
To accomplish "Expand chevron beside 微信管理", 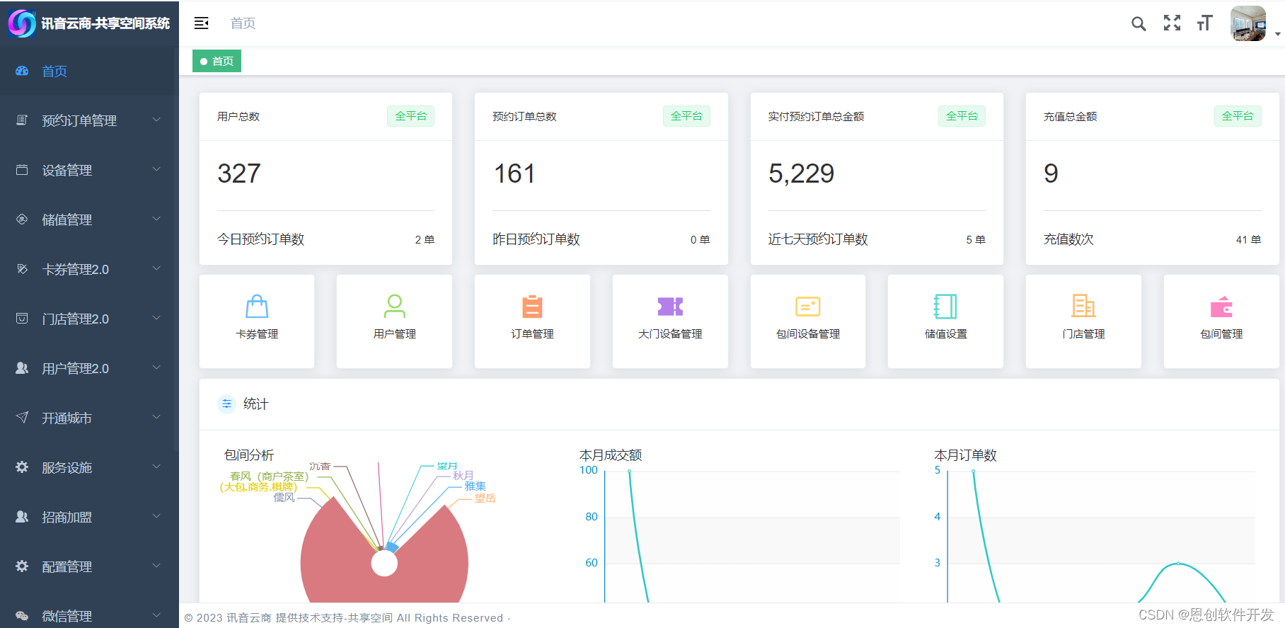I will (x=156, y=615).
